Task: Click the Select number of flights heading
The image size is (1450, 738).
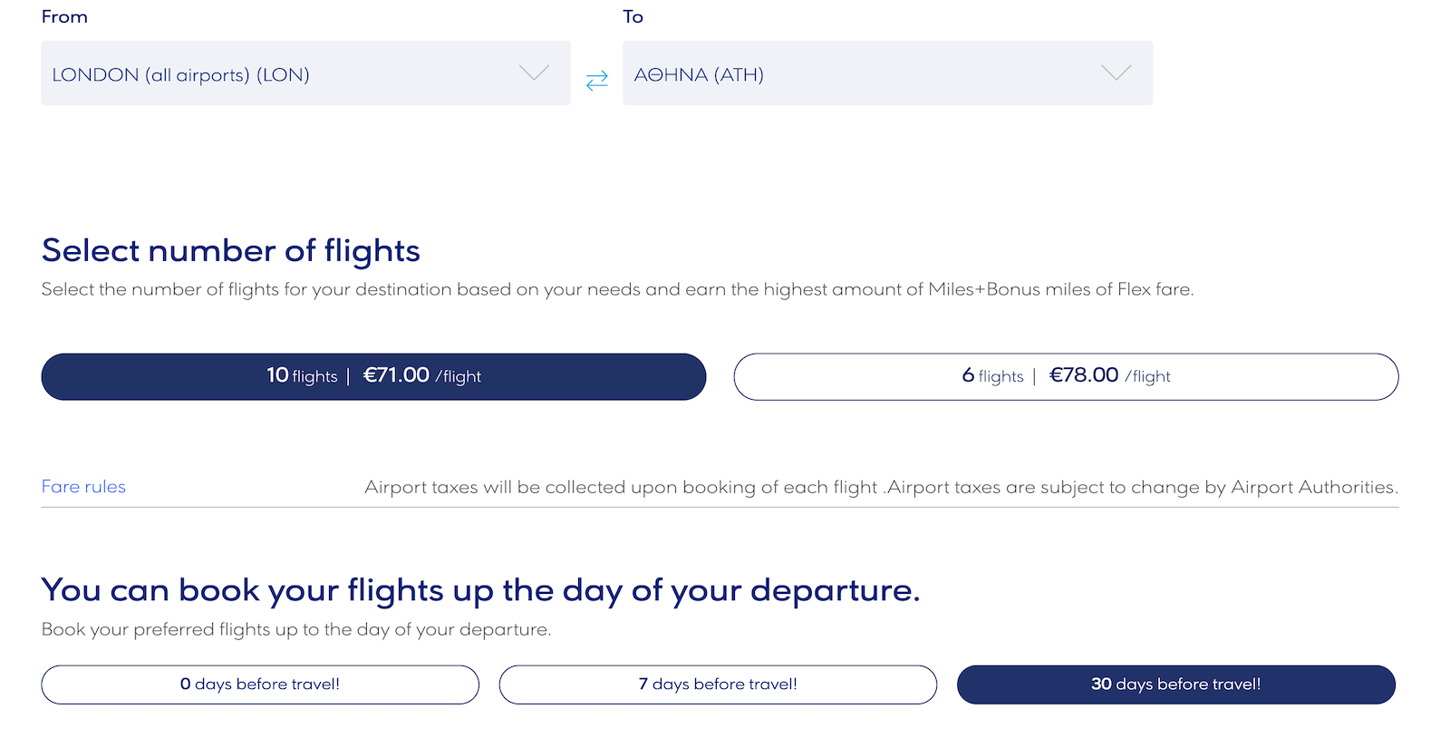Action: (x=230, y=250)
